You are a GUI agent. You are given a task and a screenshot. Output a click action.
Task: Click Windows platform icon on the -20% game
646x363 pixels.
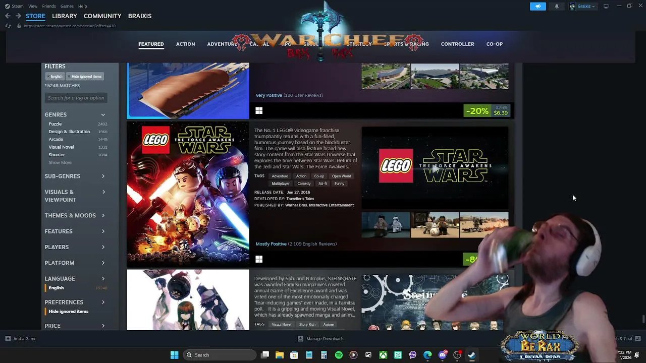[259, 110]
